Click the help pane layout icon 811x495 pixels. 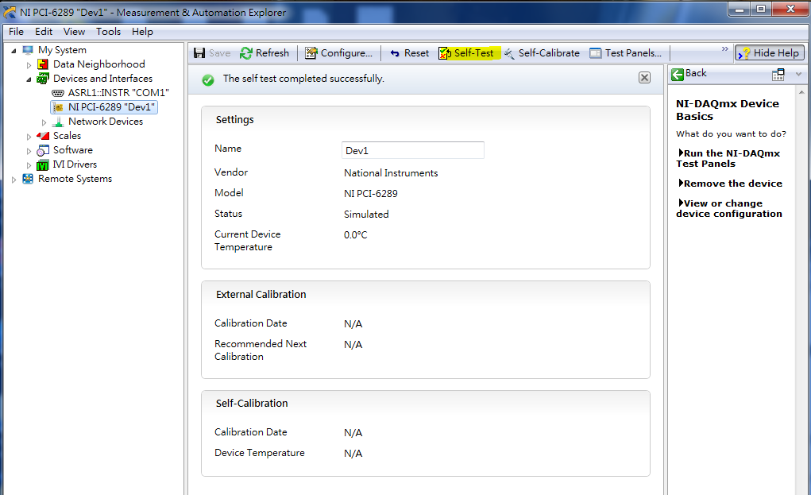778,75
